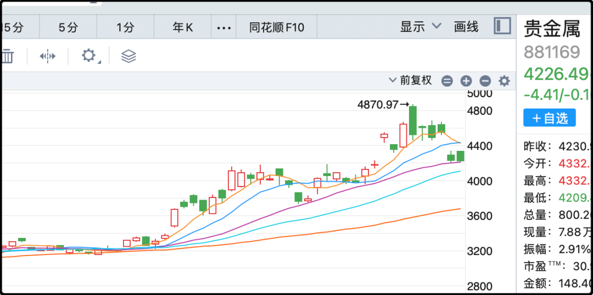The width and height of the screenshot is (593, 295).
Task: Click the 金额 turnover row
Action: click(557, 283)
